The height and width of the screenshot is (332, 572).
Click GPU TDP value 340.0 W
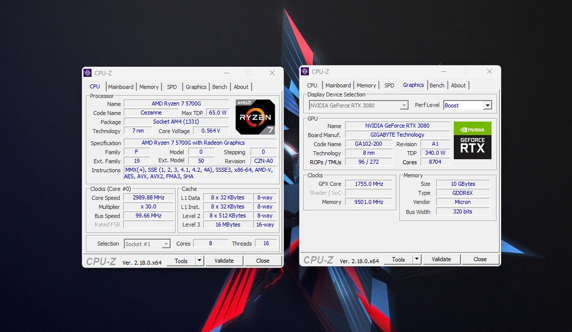[435, 153]
